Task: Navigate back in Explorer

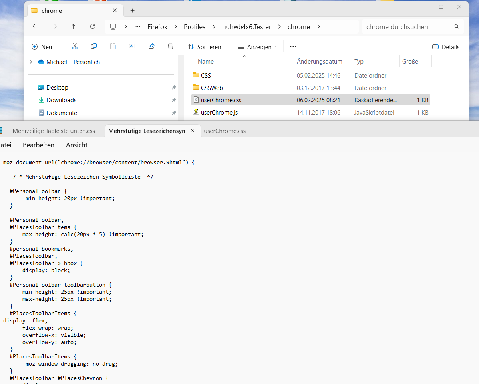Action: [x=35, y=27]
